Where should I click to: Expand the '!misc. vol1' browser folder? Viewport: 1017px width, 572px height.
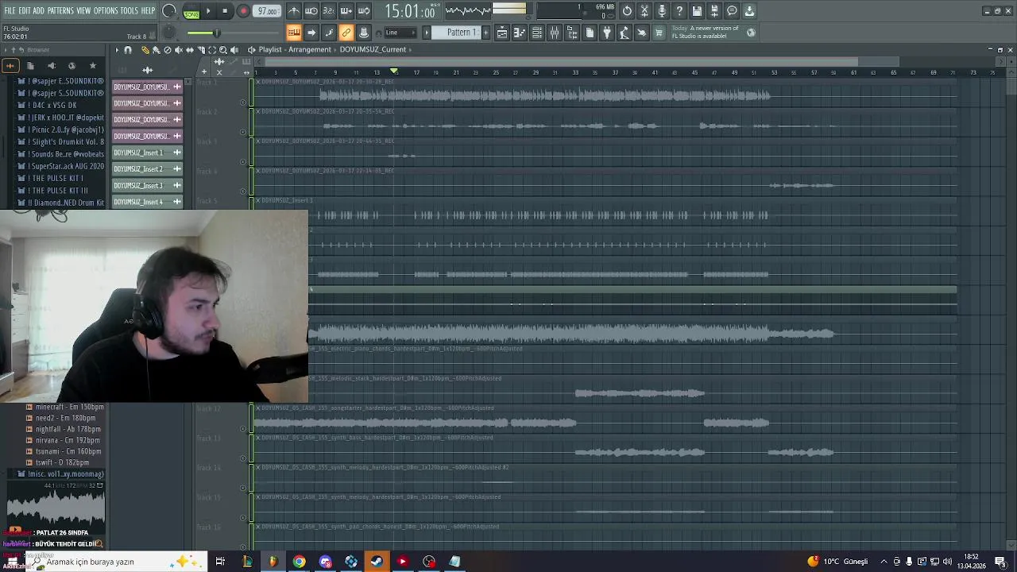pyautogui.click(x=61, y=474)
